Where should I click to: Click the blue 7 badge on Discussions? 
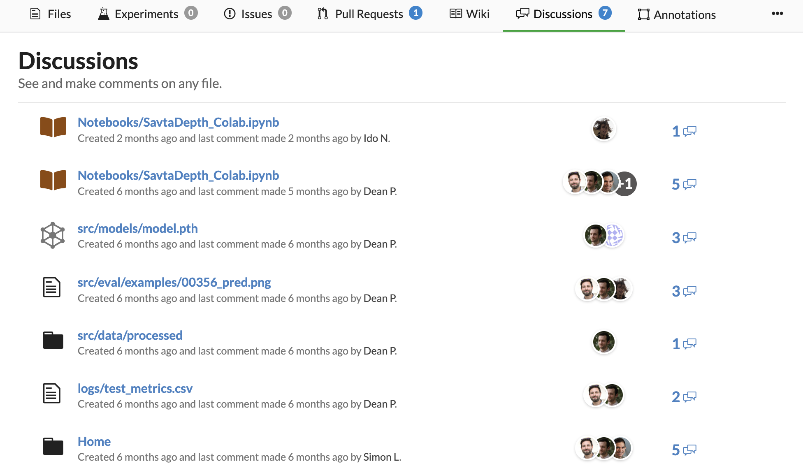pos(605,13)
